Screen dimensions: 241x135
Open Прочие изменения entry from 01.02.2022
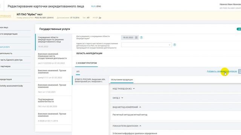pyautogui.click(x=53, y=74)
